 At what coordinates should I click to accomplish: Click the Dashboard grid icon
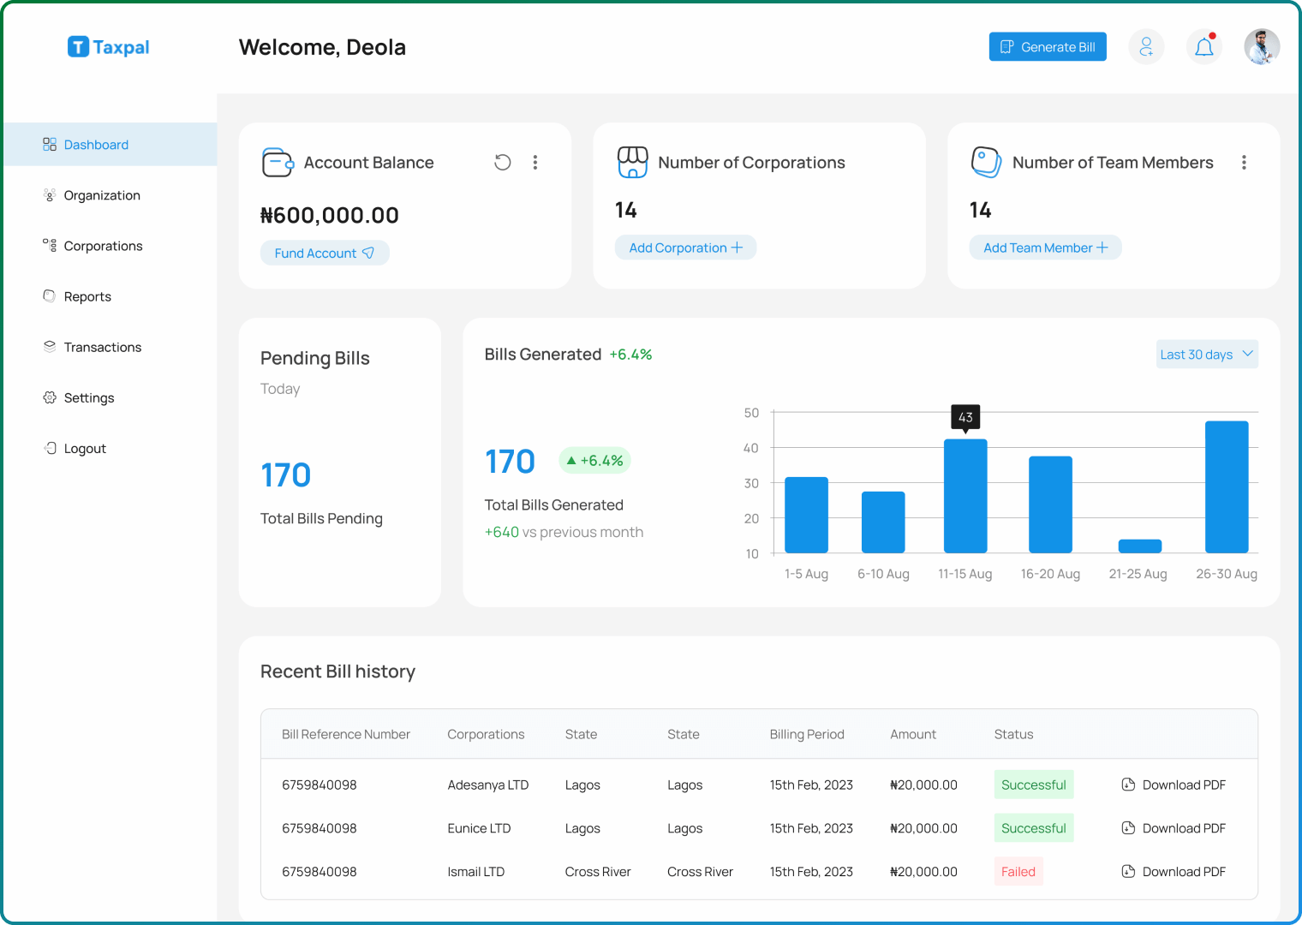coord(50,145)
